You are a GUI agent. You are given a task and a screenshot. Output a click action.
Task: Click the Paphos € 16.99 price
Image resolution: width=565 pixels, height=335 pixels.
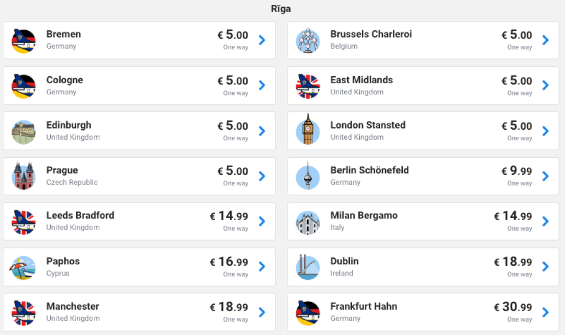[229, 262]
